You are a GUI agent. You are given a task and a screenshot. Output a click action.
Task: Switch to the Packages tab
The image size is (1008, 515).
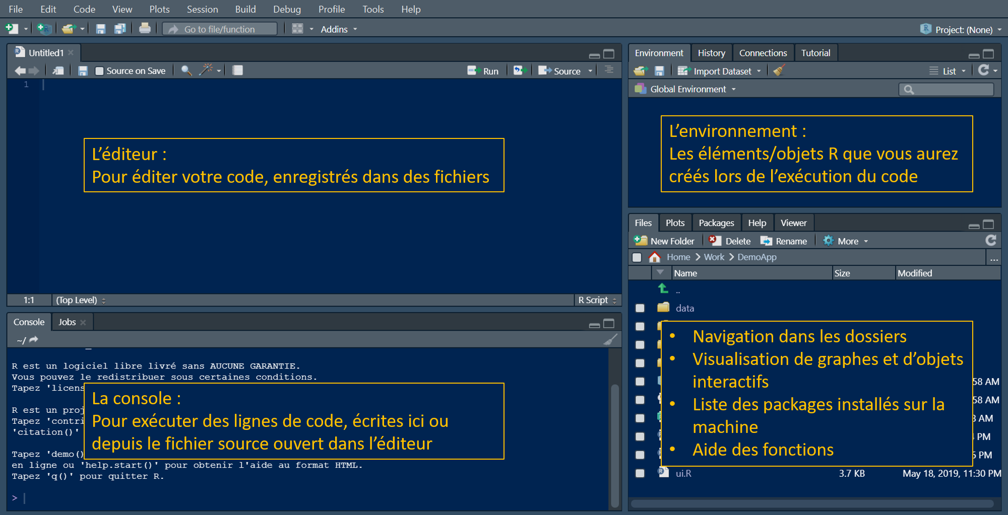click(x=716, y=223)
